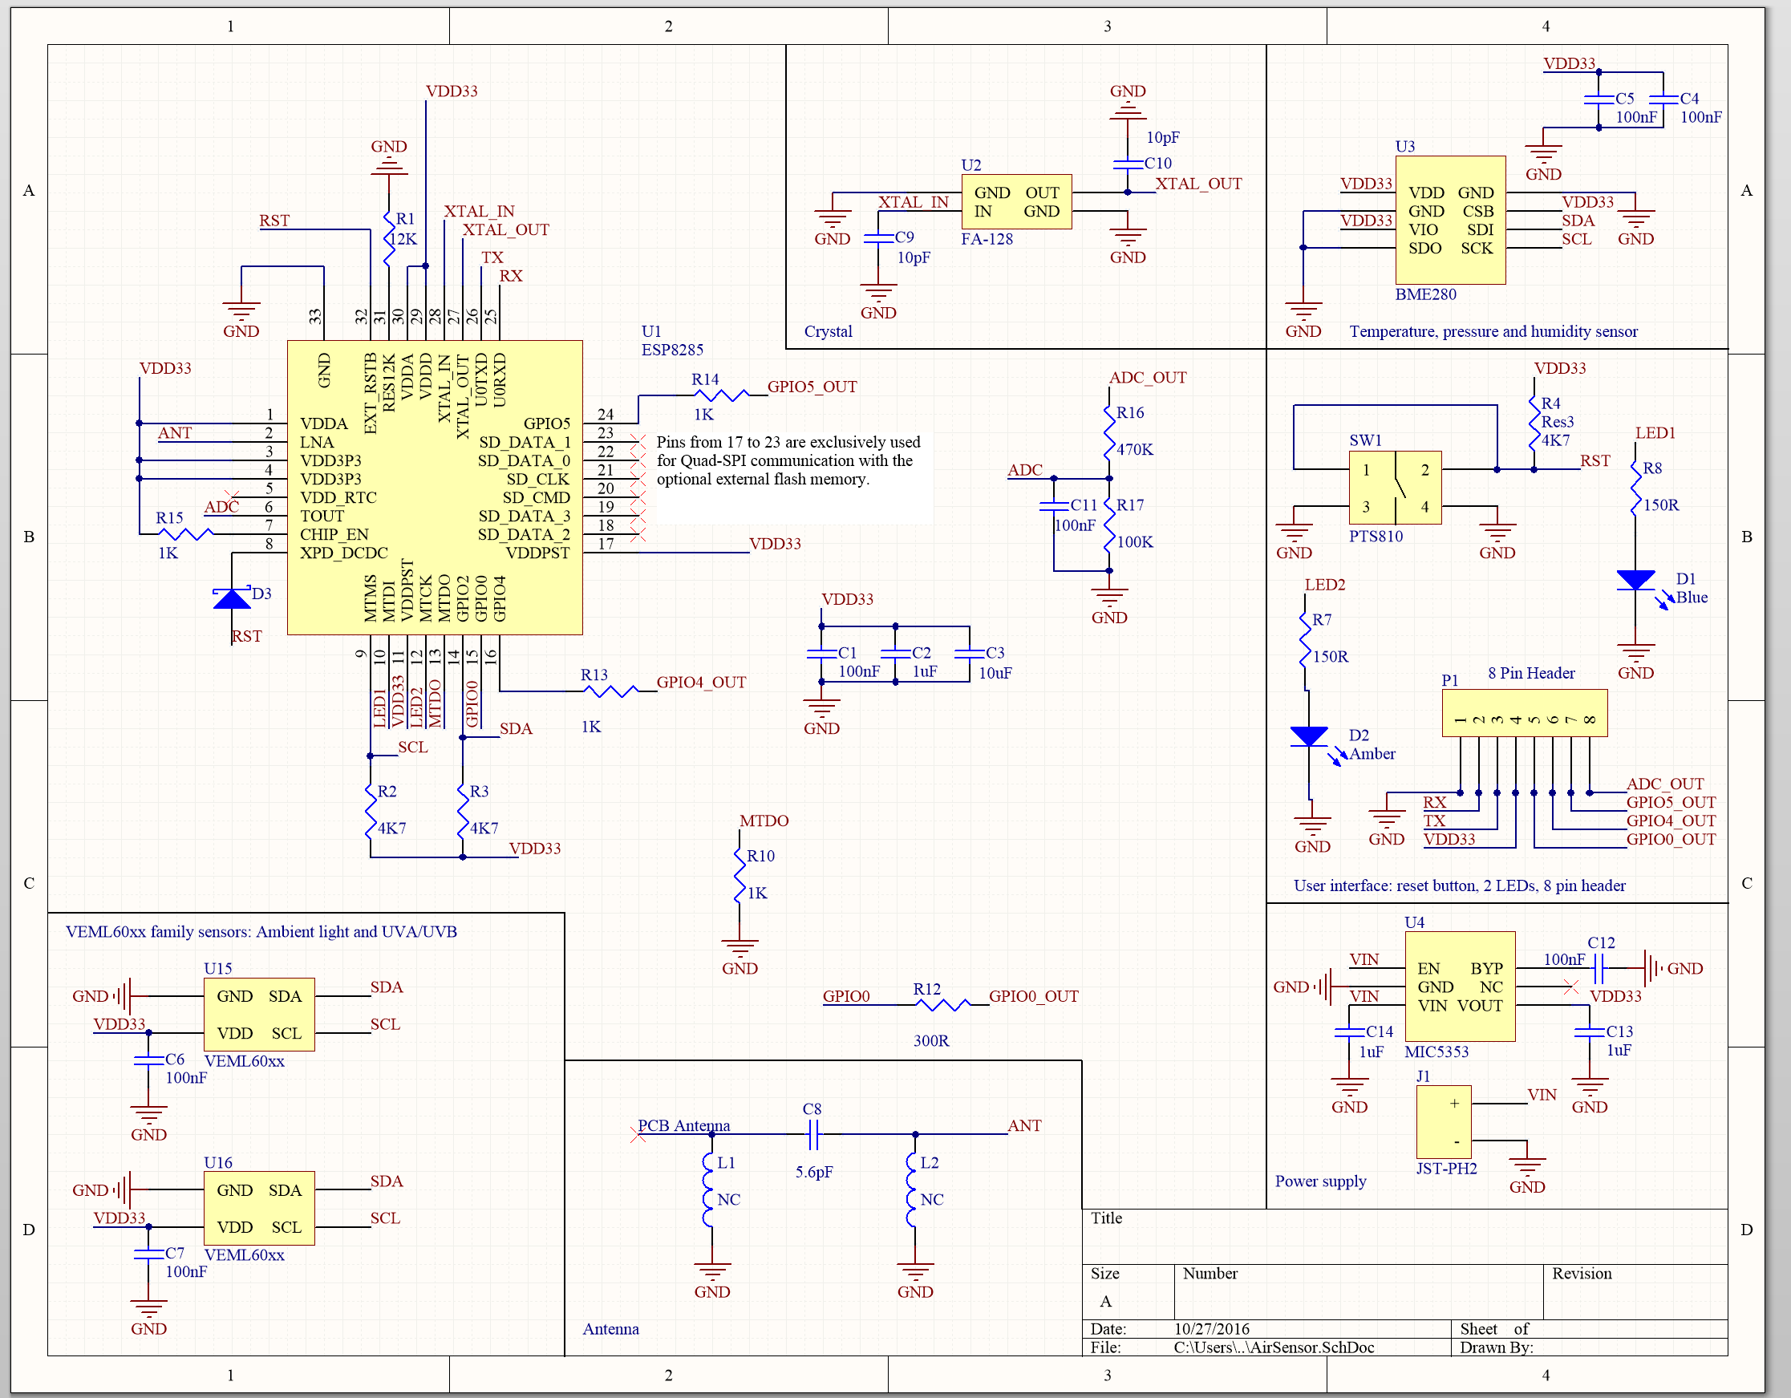Select the U3 BME280 sensor block
The height and width of the screenshot is (1398, 1791).
pos(1450,220)
